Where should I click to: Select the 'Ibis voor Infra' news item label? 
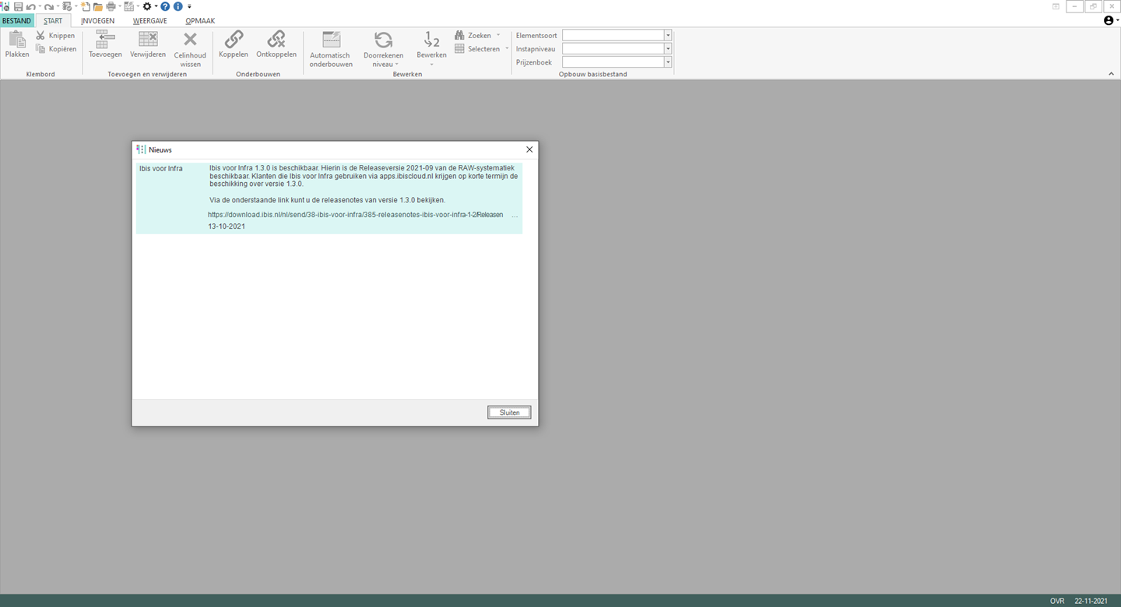[x=161, y=168]
